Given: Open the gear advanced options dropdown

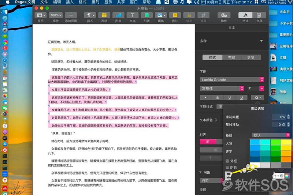Looking at the screenshot, I should (257, 98).
